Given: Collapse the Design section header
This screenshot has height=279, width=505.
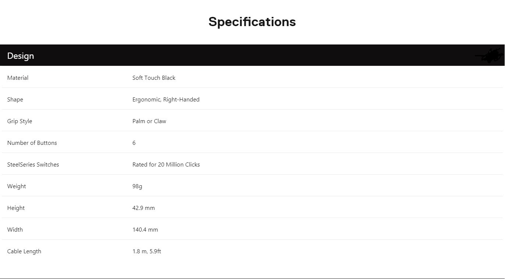Looking at the screenshot, I should 21,56.
